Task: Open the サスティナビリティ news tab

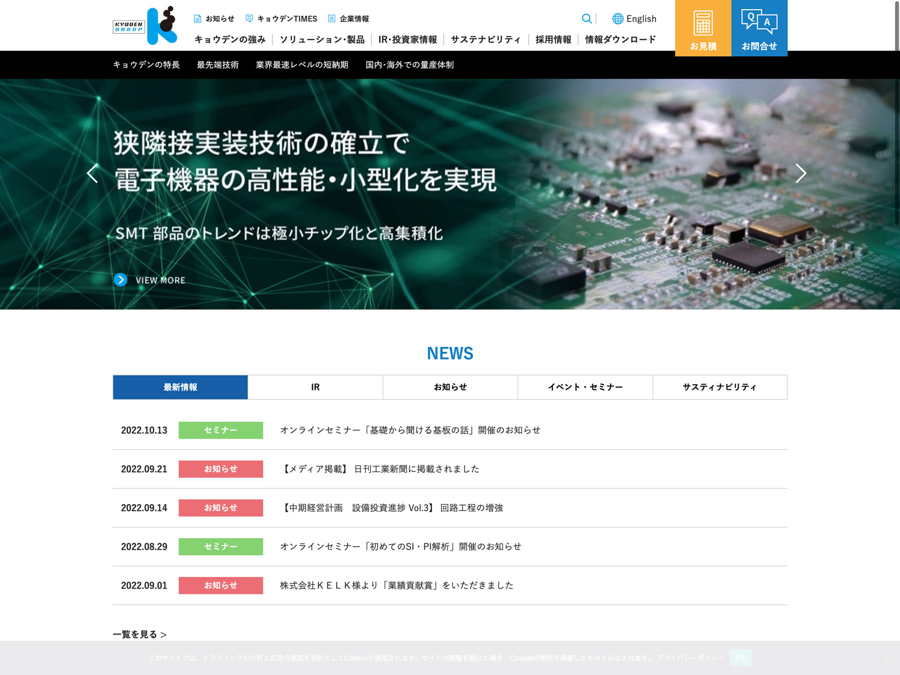Action: point(719,387)
